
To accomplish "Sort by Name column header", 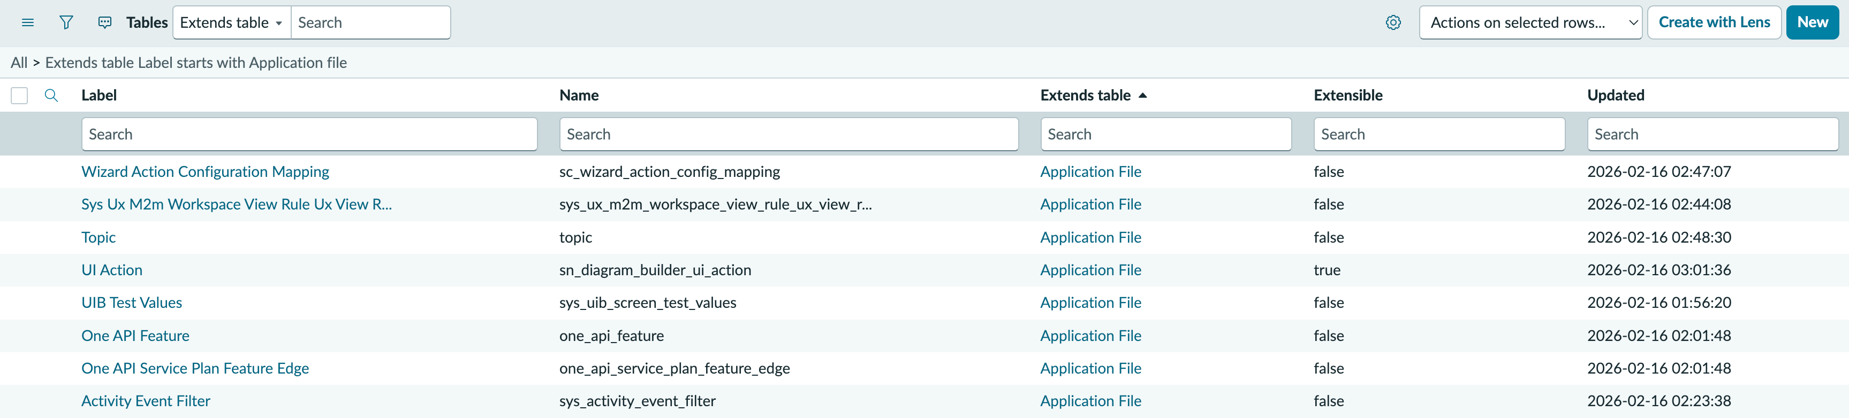I will pyautogui.click(x=579, y=95).
